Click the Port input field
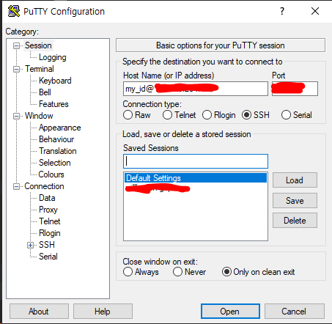Screen dimensions: 332x324 (x=295, y=89)
